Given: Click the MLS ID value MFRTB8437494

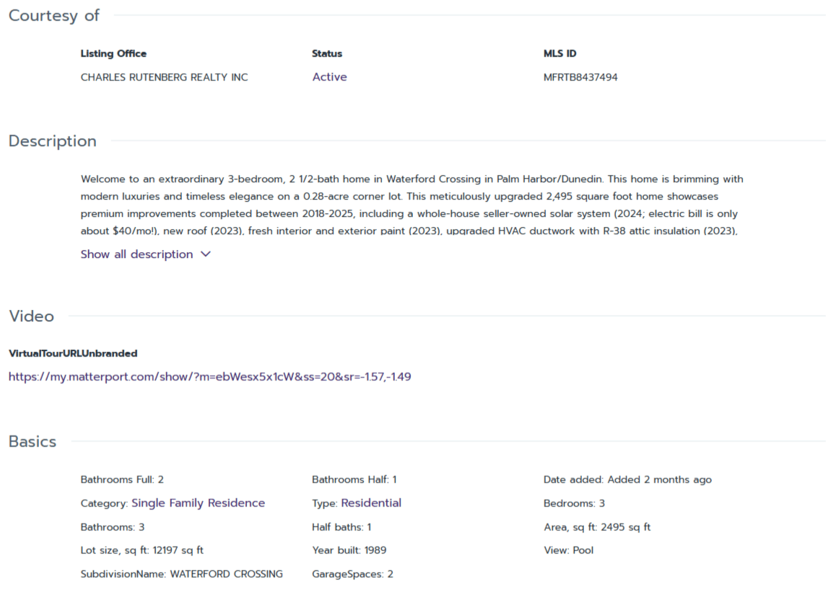Looking at the screenshot, I should coord(580,77).
